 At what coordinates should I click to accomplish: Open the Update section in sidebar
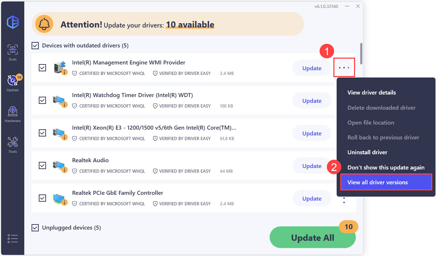13,83
